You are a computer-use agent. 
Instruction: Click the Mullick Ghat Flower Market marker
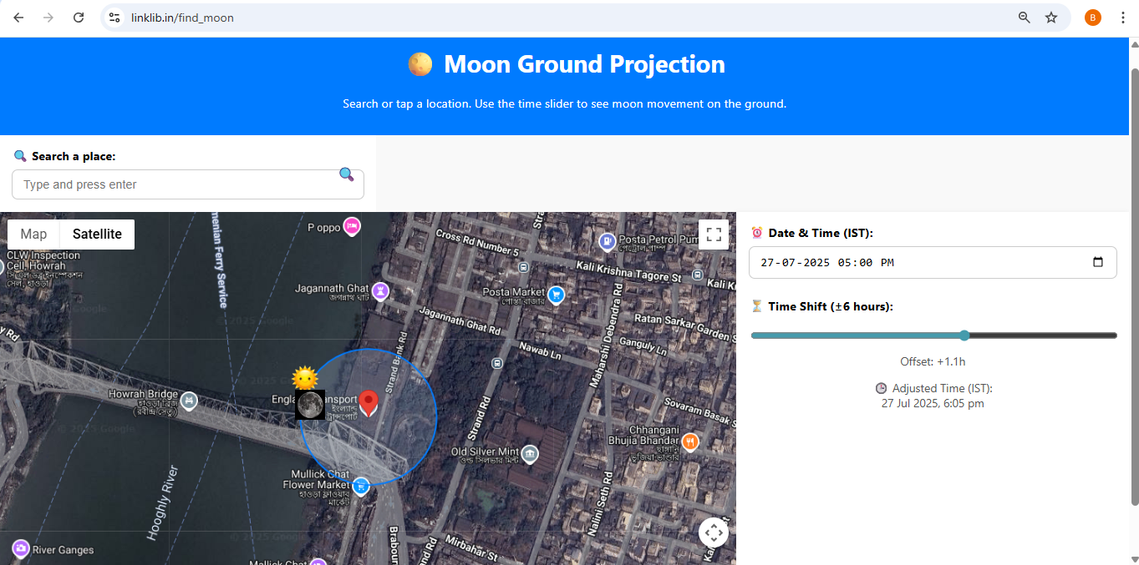pyautogui.click(x=360, y=486)
